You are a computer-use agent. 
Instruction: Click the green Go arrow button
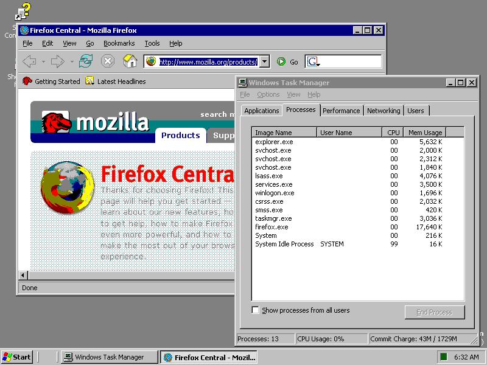[x=281, y=62]
